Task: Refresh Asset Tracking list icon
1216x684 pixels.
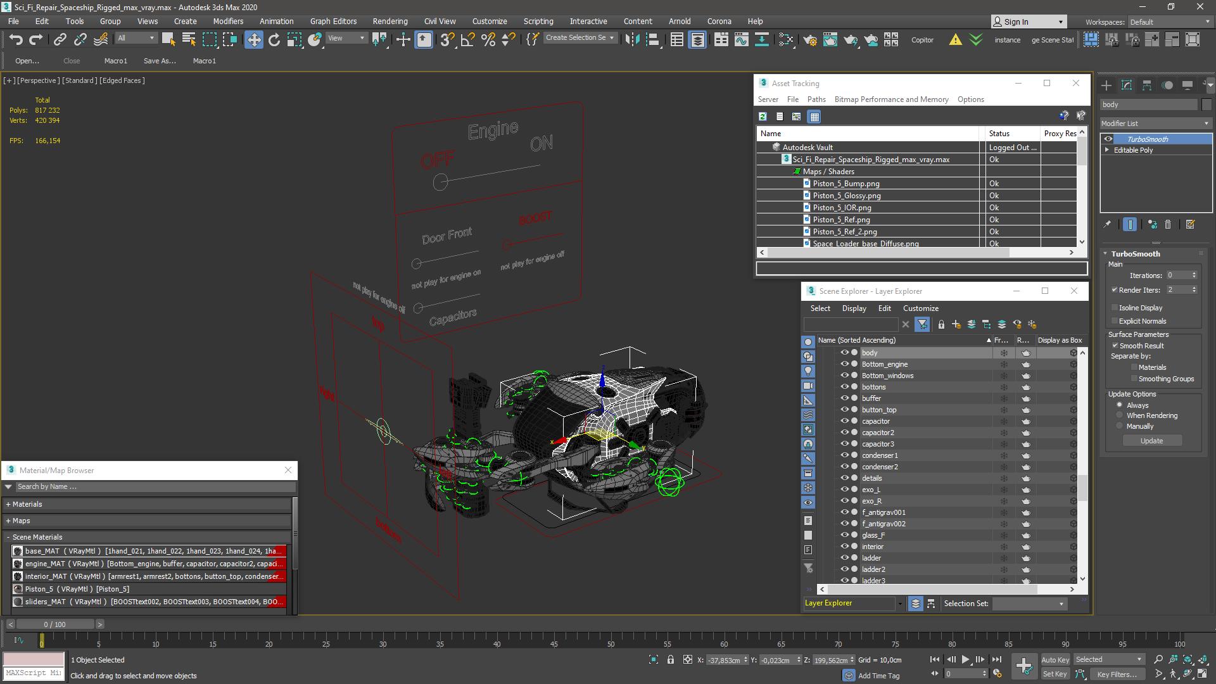Action: coord(763,117)
